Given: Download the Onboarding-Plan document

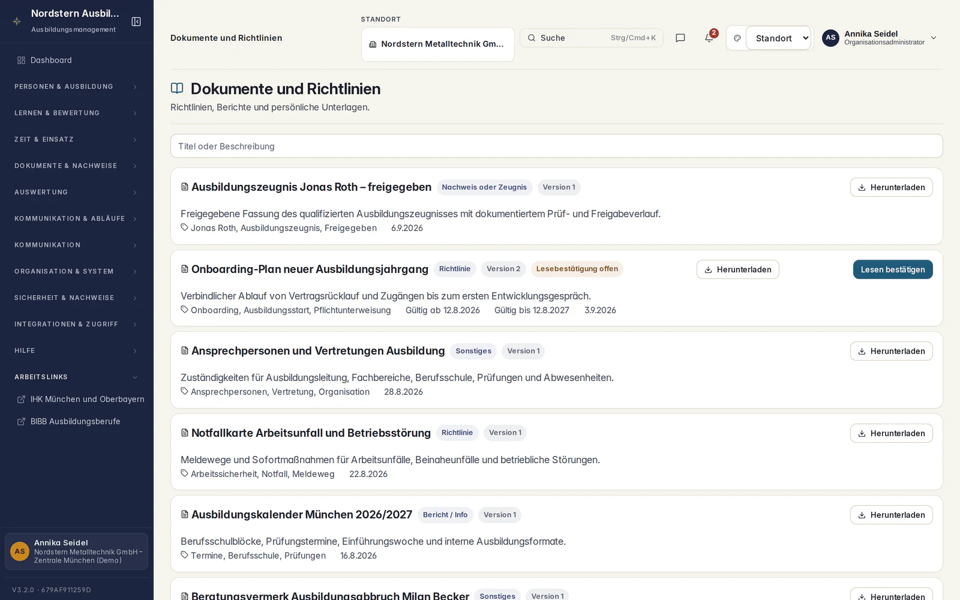Looking at the screenshot, I should click(x=738, y=269).
